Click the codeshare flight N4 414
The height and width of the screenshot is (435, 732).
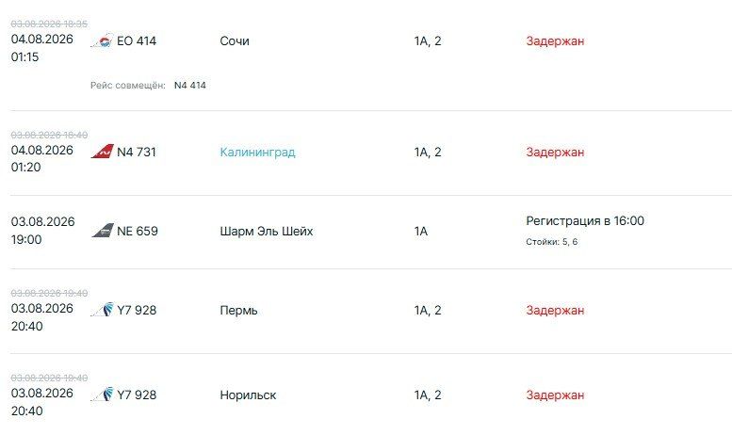coord(190,86)
